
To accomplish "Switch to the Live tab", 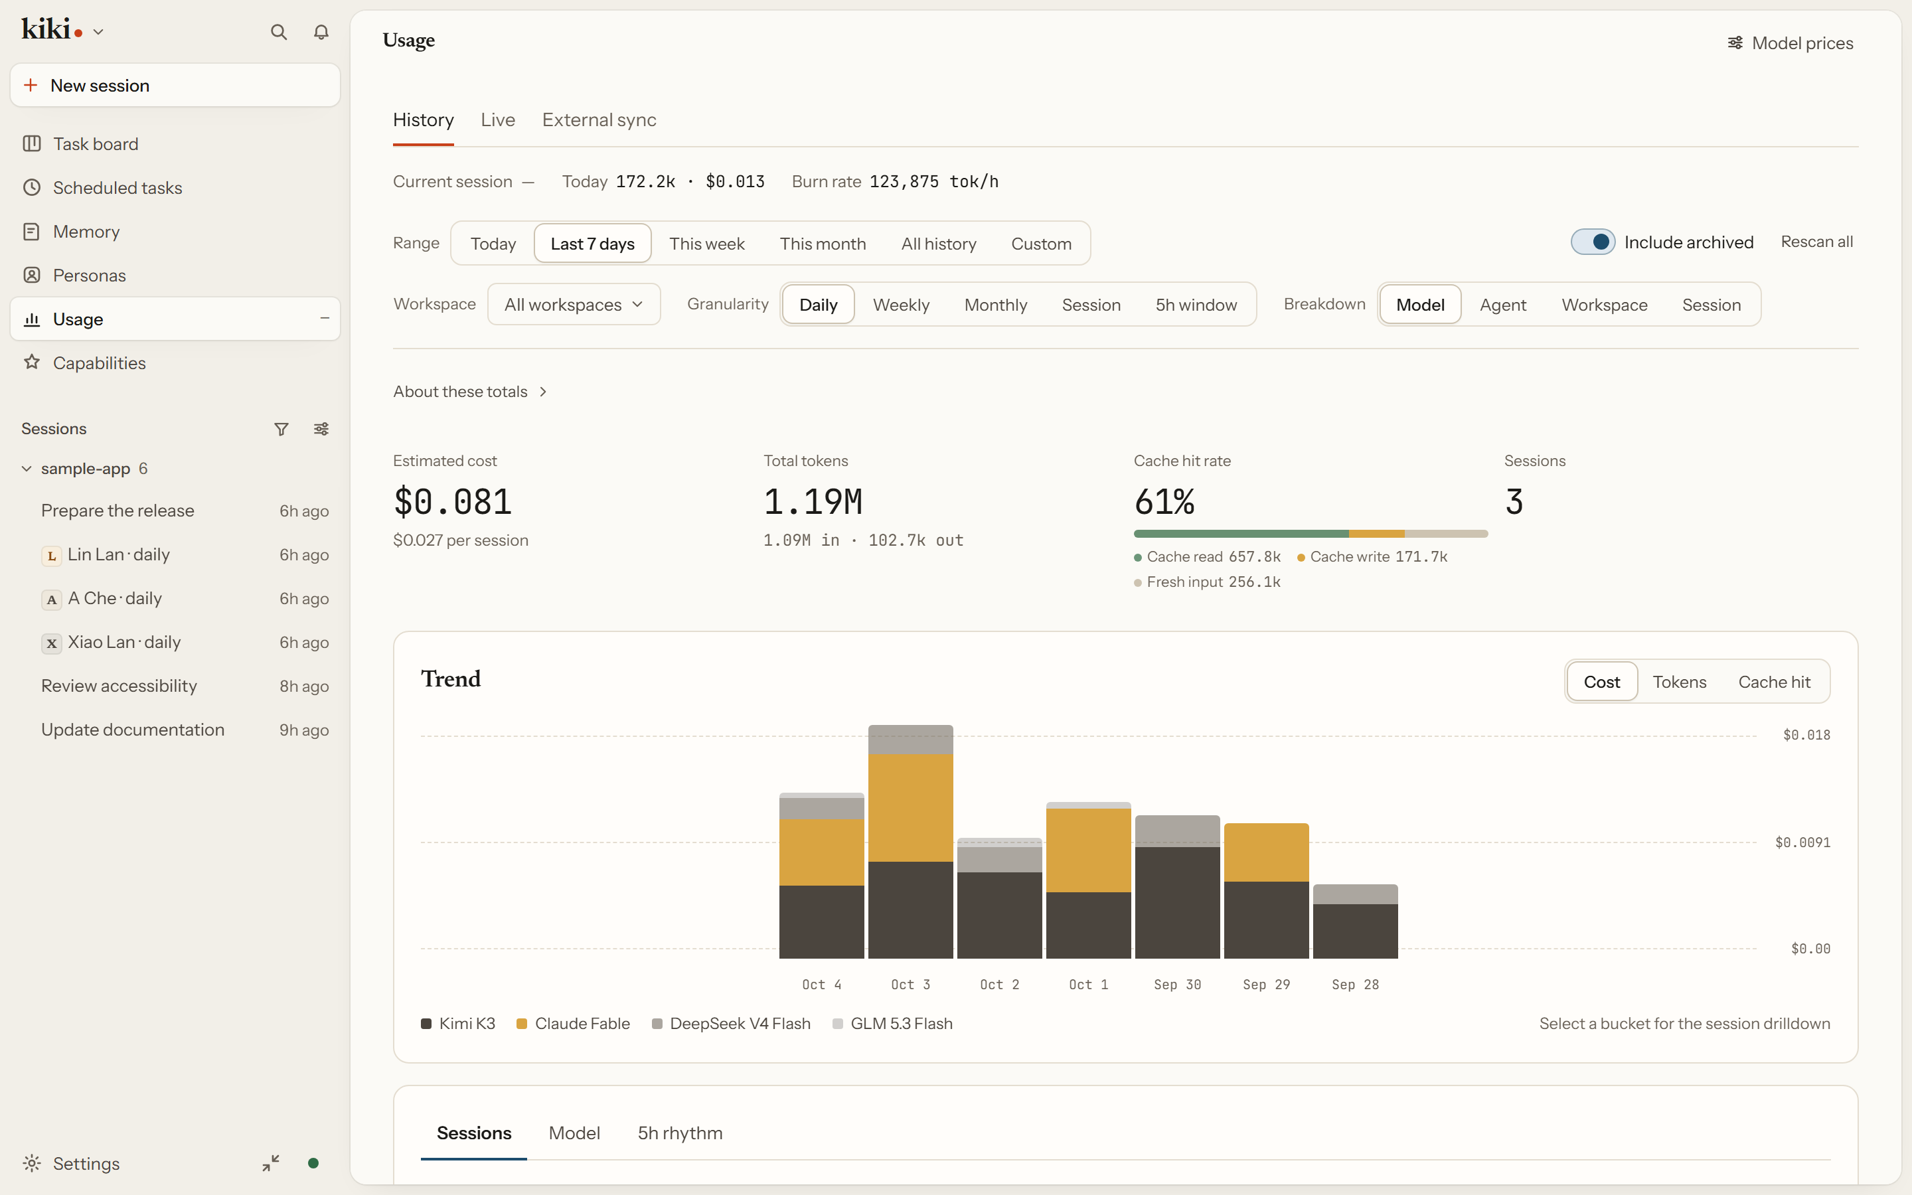I will point(498,120).
